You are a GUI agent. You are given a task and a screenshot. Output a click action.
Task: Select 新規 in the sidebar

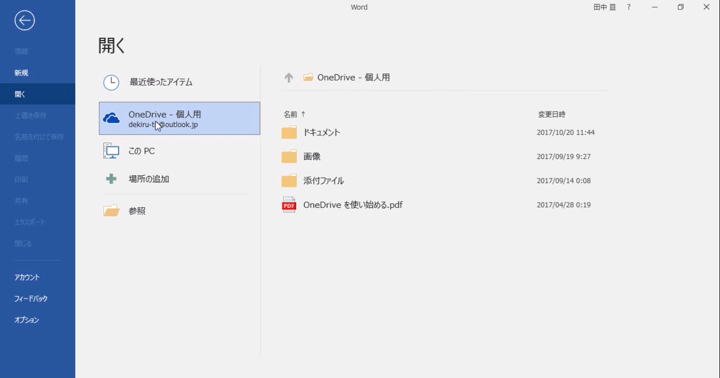pyautogui.click(x=37, y=73)
